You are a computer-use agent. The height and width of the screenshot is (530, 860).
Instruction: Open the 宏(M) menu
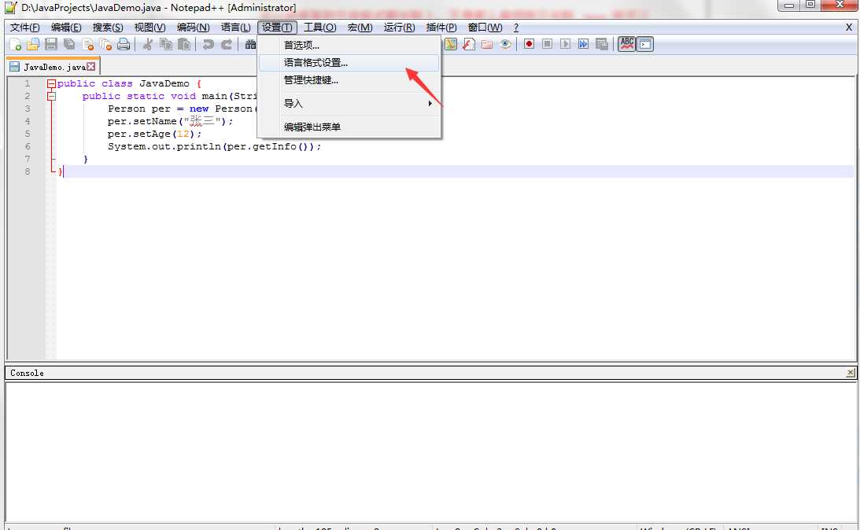click(x=360, y=28)
